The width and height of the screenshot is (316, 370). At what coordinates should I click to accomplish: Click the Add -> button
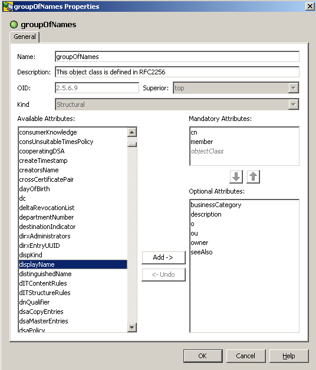(x=163, y=257)
